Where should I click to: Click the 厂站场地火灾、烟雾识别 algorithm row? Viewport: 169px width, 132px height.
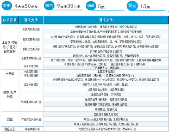pyautogui.click(x=106, y=68)
